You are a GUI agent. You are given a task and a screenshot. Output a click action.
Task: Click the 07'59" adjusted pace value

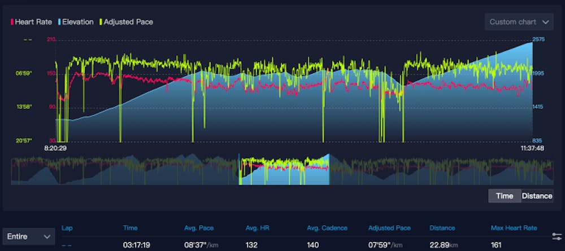coord(383,244)
